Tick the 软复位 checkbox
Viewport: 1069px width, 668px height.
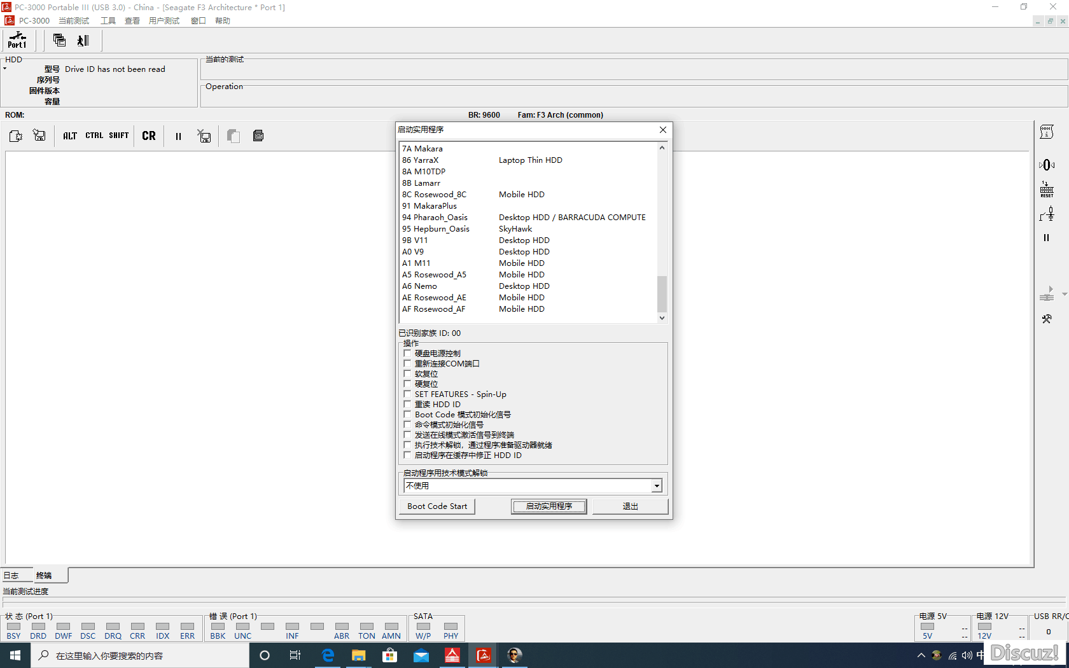(x=407, y=373)
